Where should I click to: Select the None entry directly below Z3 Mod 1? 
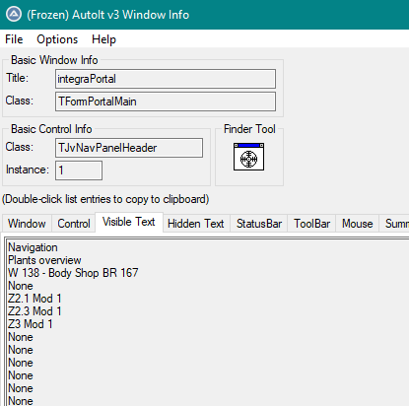pyautogui.click(x=21, y=337)
